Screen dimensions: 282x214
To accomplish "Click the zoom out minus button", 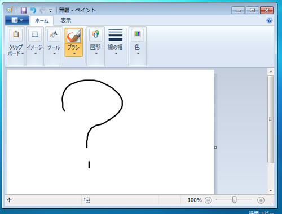I will tap(208, 200).
